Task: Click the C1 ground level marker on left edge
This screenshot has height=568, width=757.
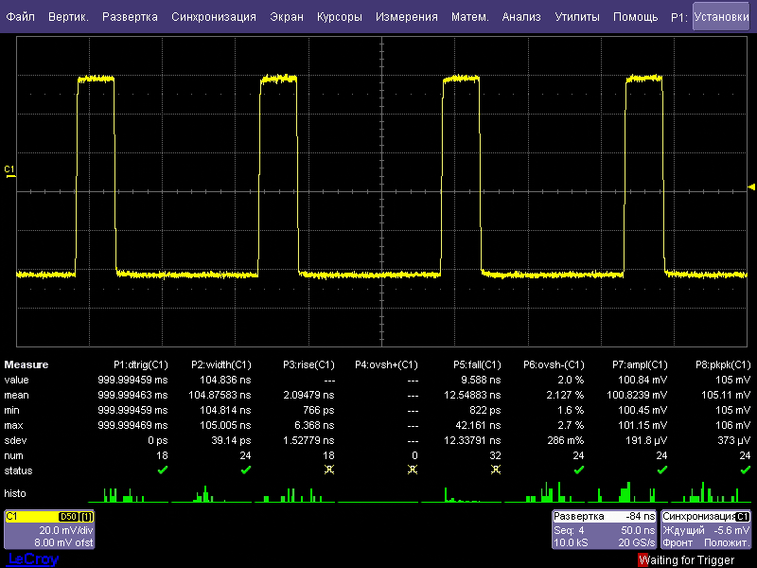Action: coord(10,170)
